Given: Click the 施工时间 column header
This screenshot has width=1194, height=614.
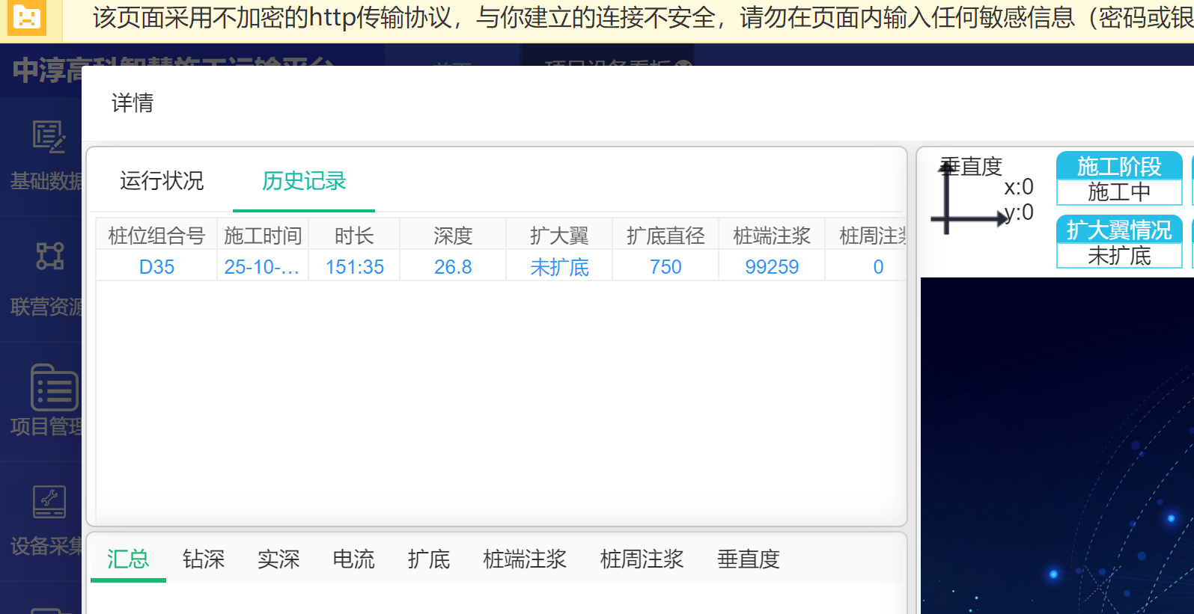Looking at the screenshot, I should pos(263,236).
